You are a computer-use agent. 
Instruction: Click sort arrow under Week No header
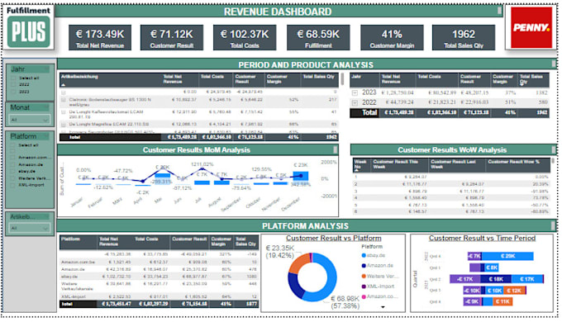(356, 170)
